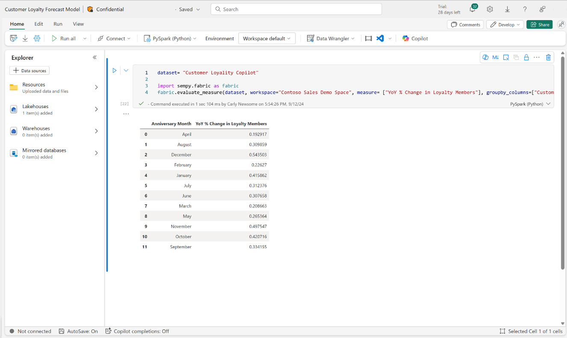This screenshot has height=338, width=567.
Task: Convert cell to Markdown icon
Action: (x=495, y=57)
